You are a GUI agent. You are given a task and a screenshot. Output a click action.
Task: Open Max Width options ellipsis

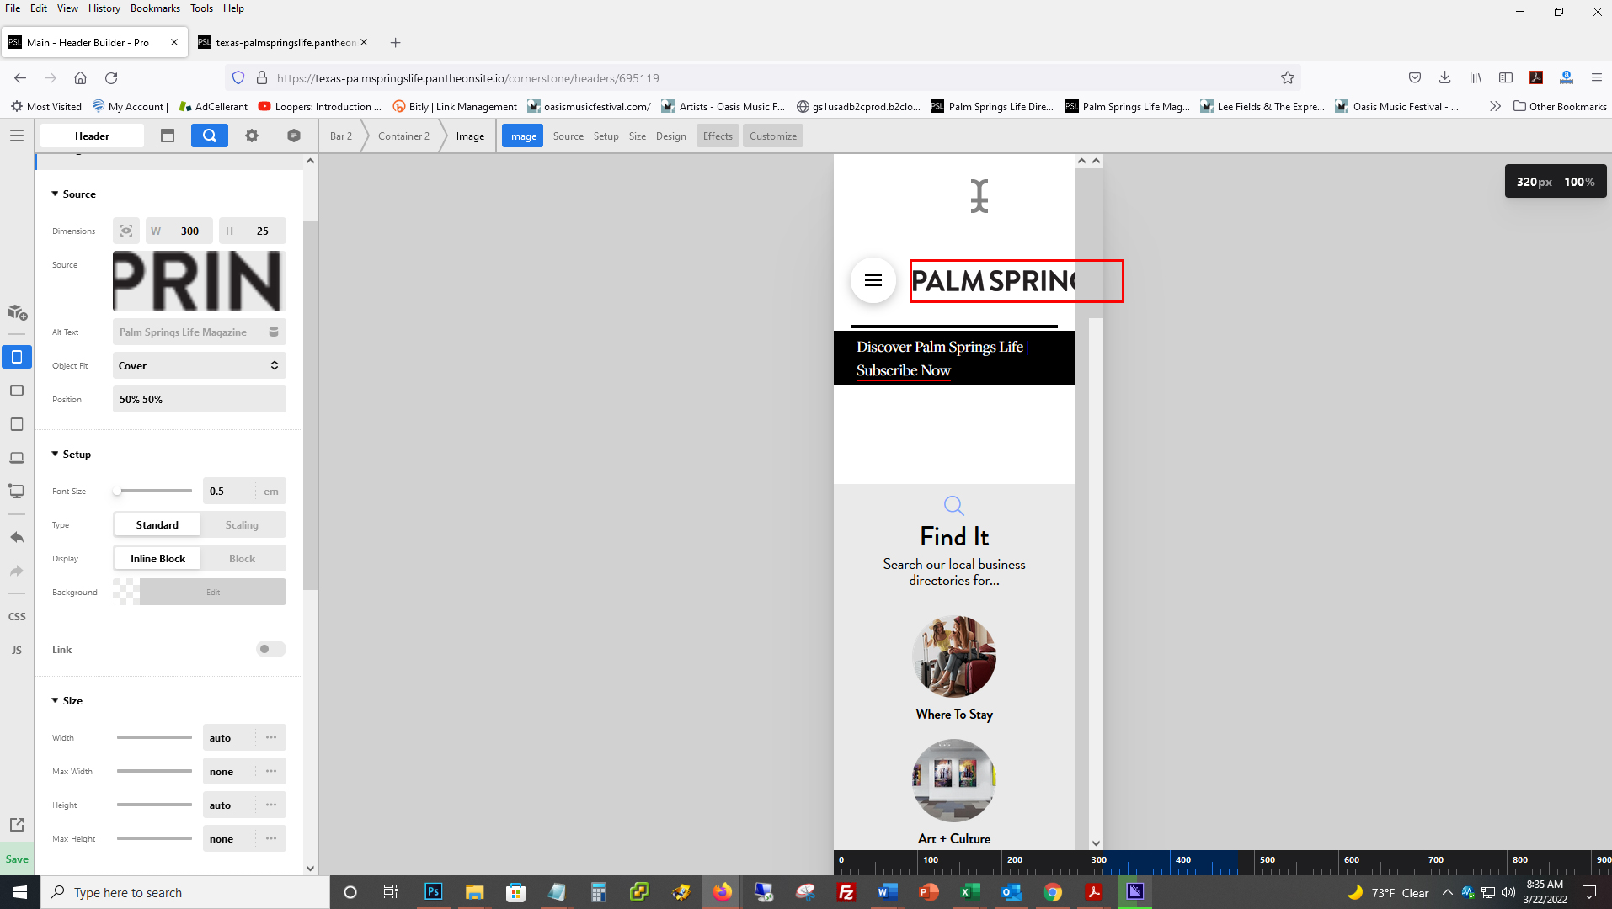coord(271,771)
